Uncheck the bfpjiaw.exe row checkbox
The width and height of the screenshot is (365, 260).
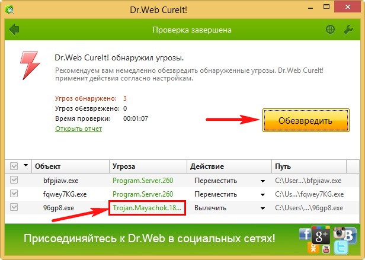pos(14,180)
